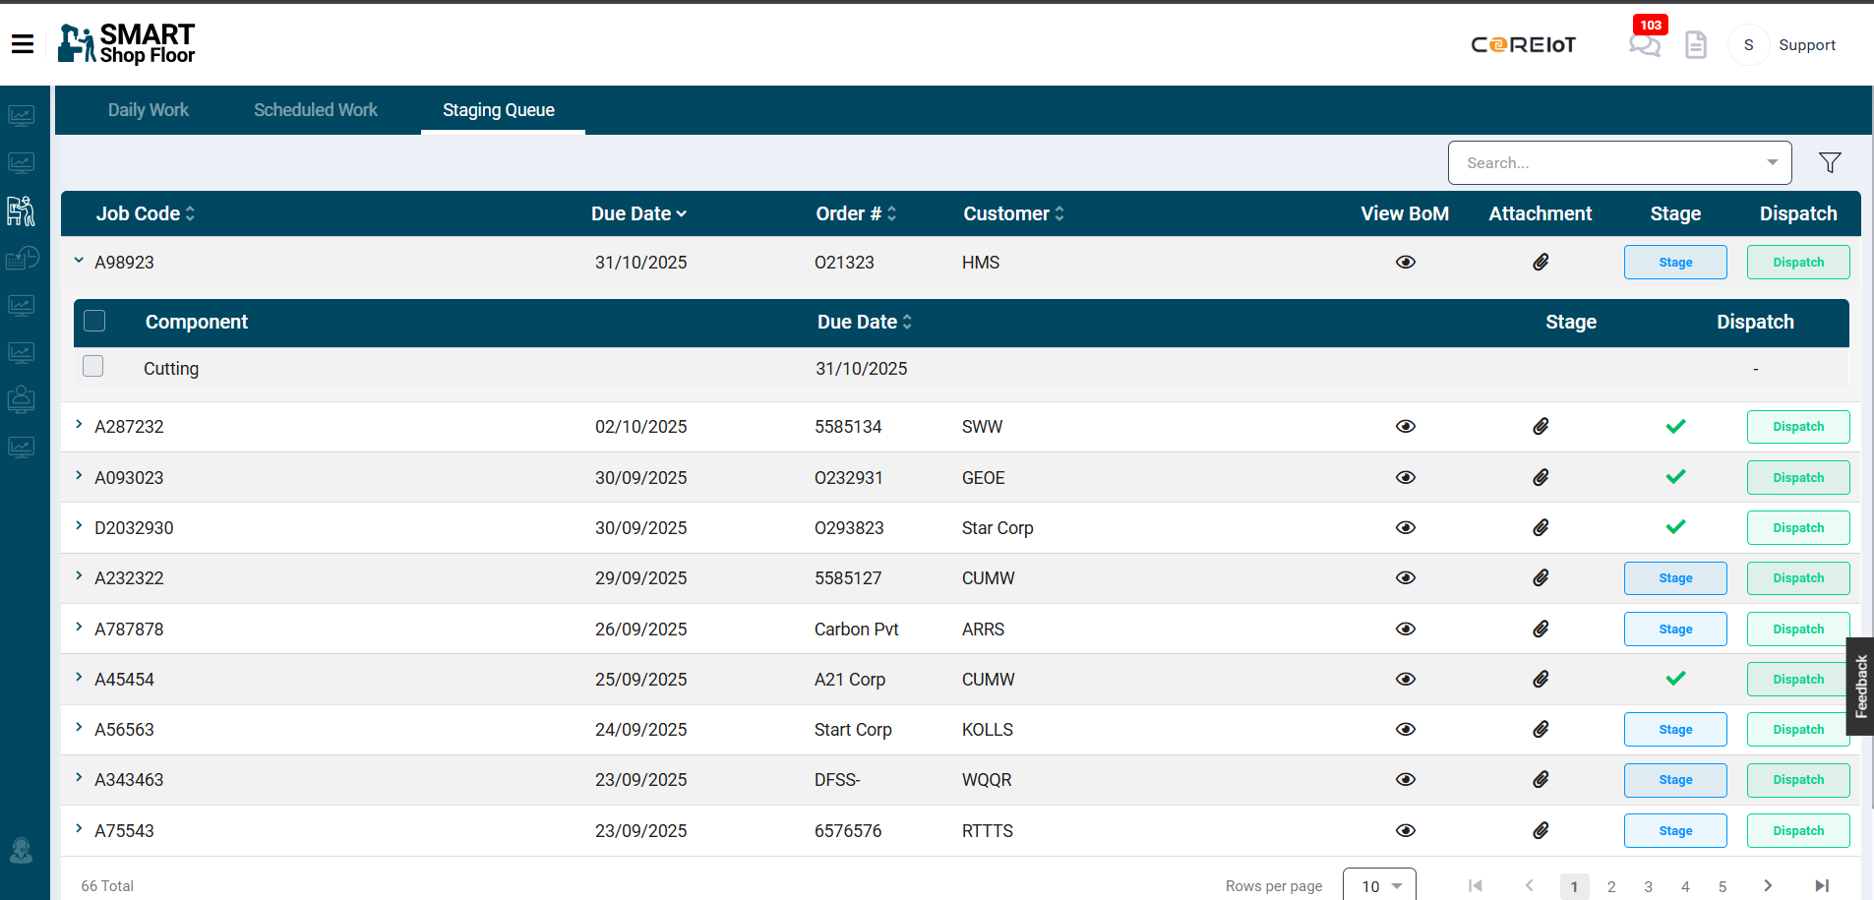
Task: Check the Cutting component checkbox
Action: pos(92,365)
